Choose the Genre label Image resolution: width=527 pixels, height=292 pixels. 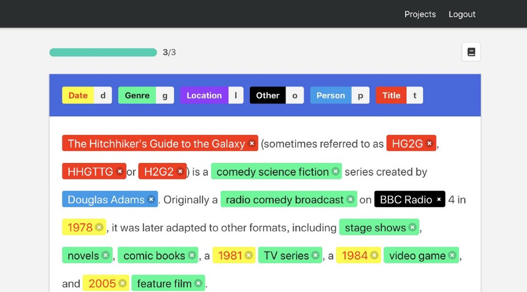[137, 95]
